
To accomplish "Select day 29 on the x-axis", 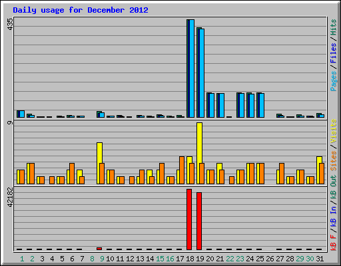I will click(300, 259).
